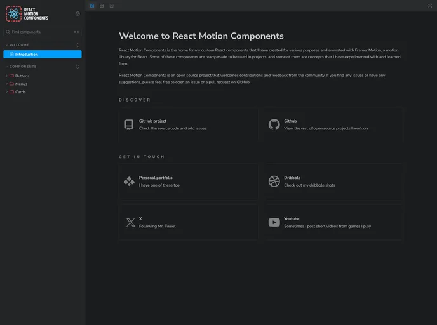Click the search keyboard shortcut hint
437x325 pixels.
coord(76,32)
